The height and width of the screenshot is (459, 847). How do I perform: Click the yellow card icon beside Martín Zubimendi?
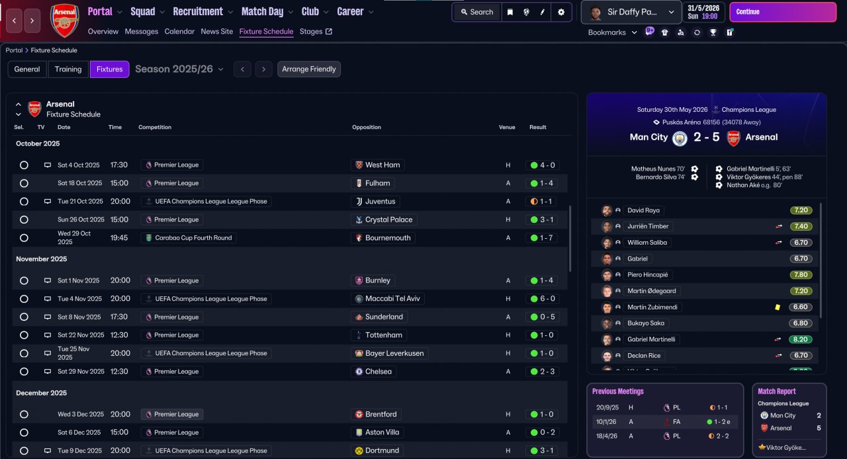pyautogui.click(x=778, y=308)
